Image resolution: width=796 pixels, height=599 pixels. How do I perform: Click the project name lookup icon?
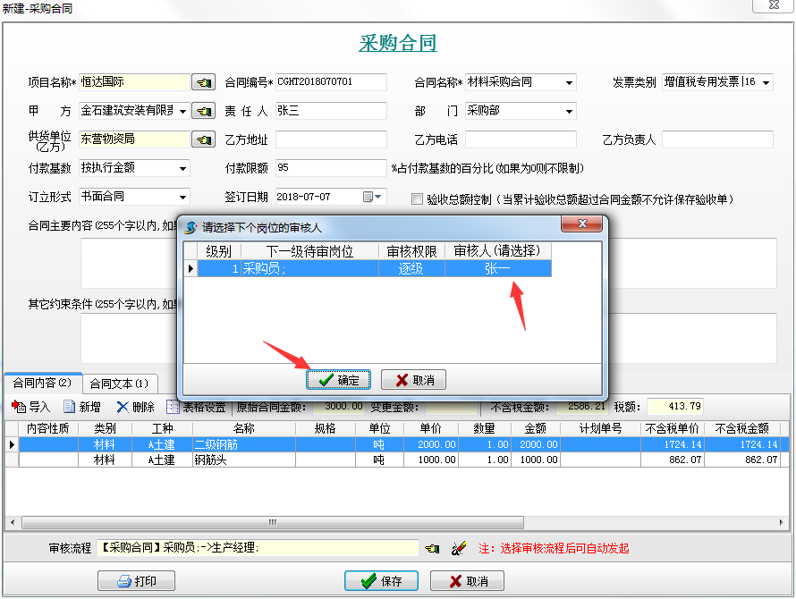pyautogui.click(x=204, y=82)
